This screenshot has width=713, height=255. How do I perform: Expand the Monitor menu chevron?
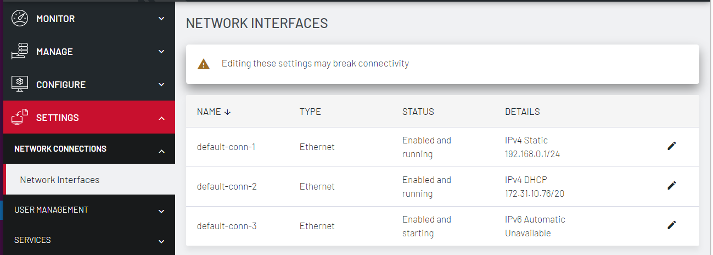click(161, 19)
